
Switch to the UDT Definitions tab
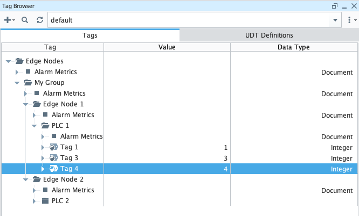coord(268,35)
